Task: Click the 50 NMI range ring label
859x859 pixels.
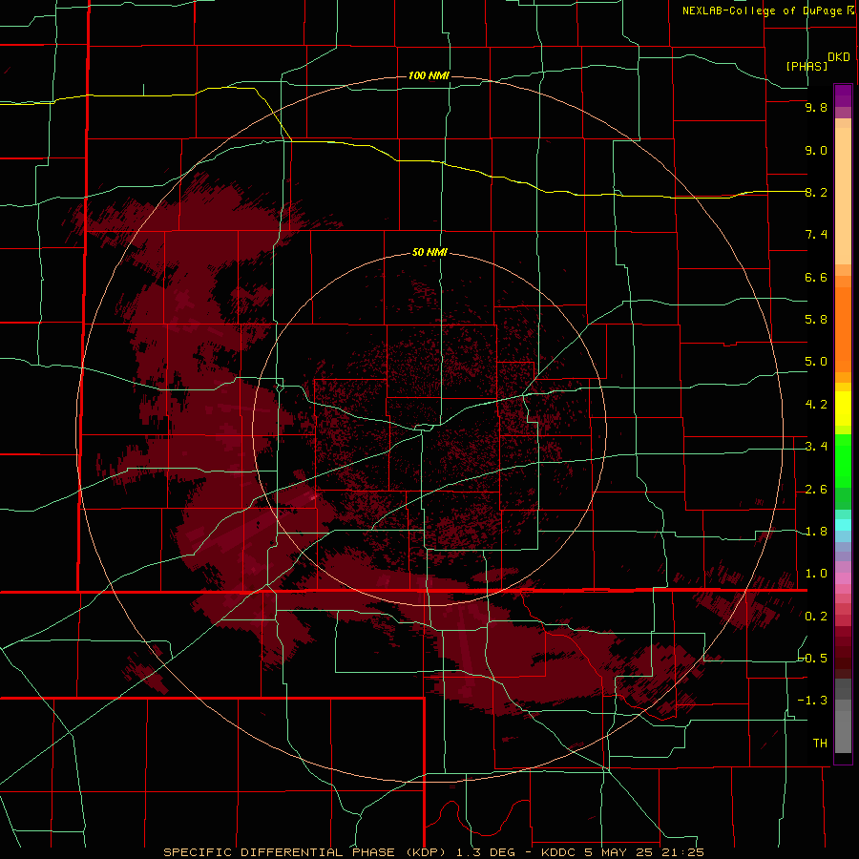Action: pyautogui.click(x=429, y=252)
